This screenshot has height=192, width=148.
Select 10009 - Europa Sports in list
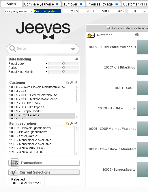pos(42,111)
